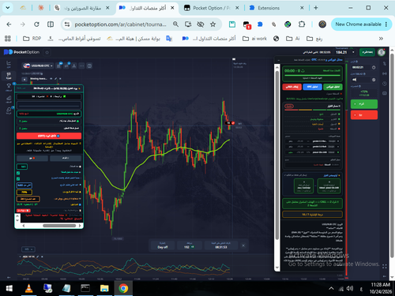Click the Chrome extensions puzzle icon
395x296 pixels.
[302, 24]
